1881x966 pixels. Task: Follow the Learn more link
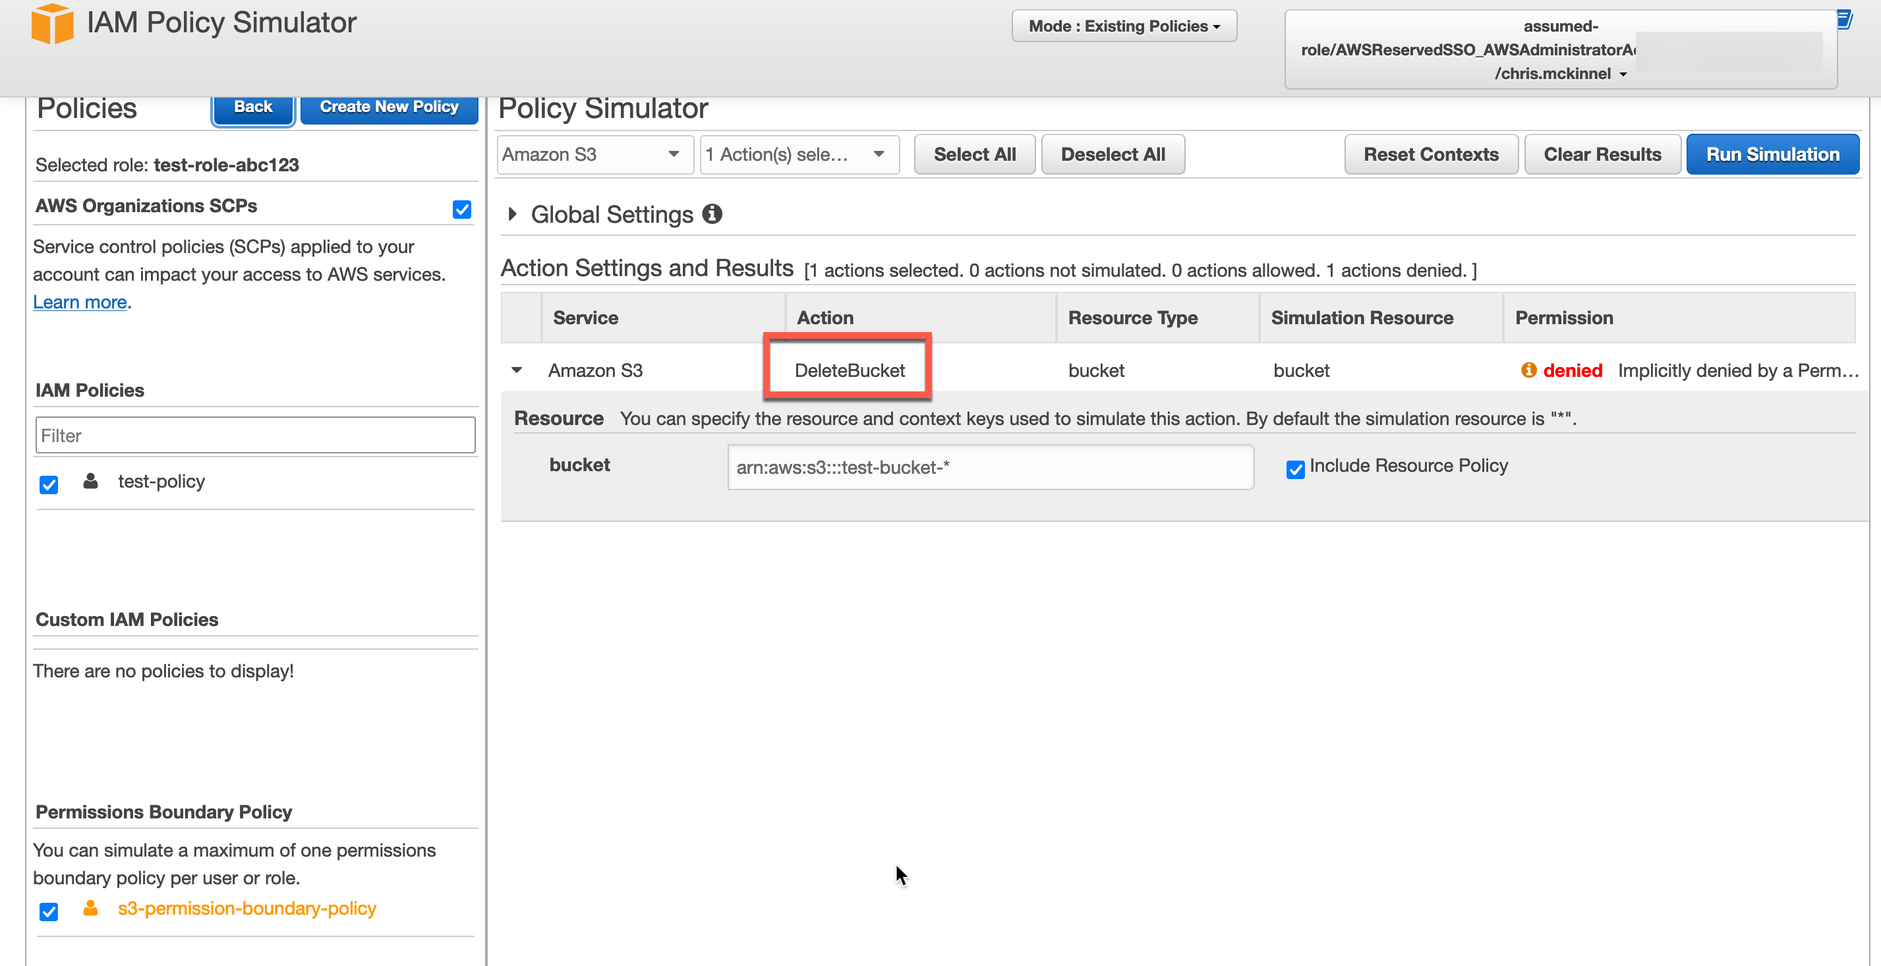80,302
